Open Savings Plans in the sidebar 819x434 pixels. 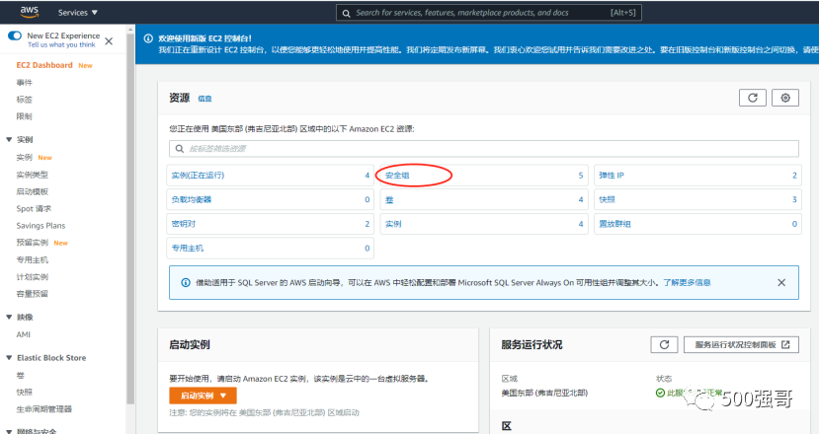pyautogui.click(x=41, y=225)
